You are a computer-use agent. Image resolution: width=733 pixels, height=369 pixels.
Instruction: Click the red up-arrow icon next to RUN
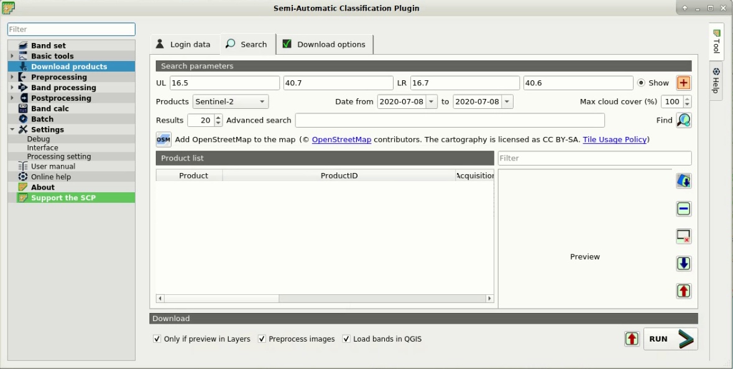tap(632, 339)
